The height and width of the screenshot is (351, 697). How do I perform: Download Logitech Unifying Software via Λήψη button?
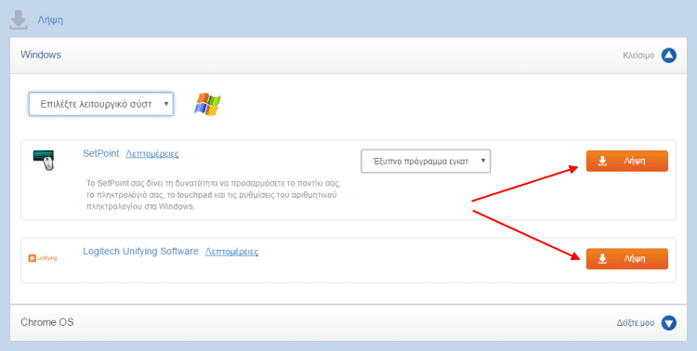click(626, 258)
